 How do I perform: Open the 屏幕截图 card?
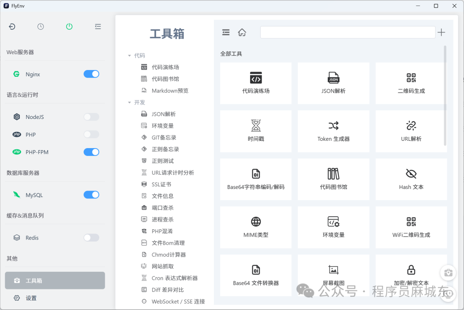click(x=333, y=275)
